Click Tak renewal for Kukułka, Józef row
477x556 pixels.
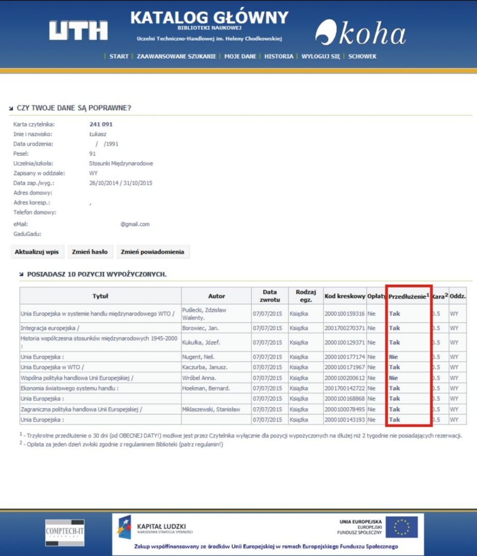pyautogui.click(x=394, y=342)
